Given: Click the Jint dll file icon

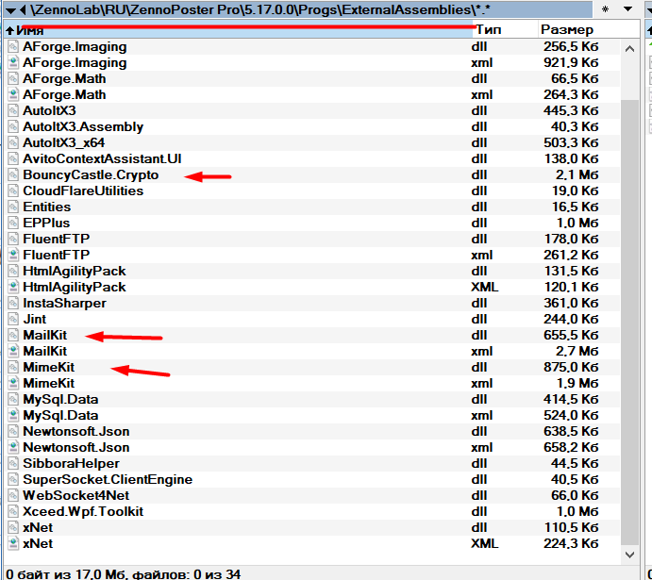Looking at the screenshot, I should click(x=13, y=319).
